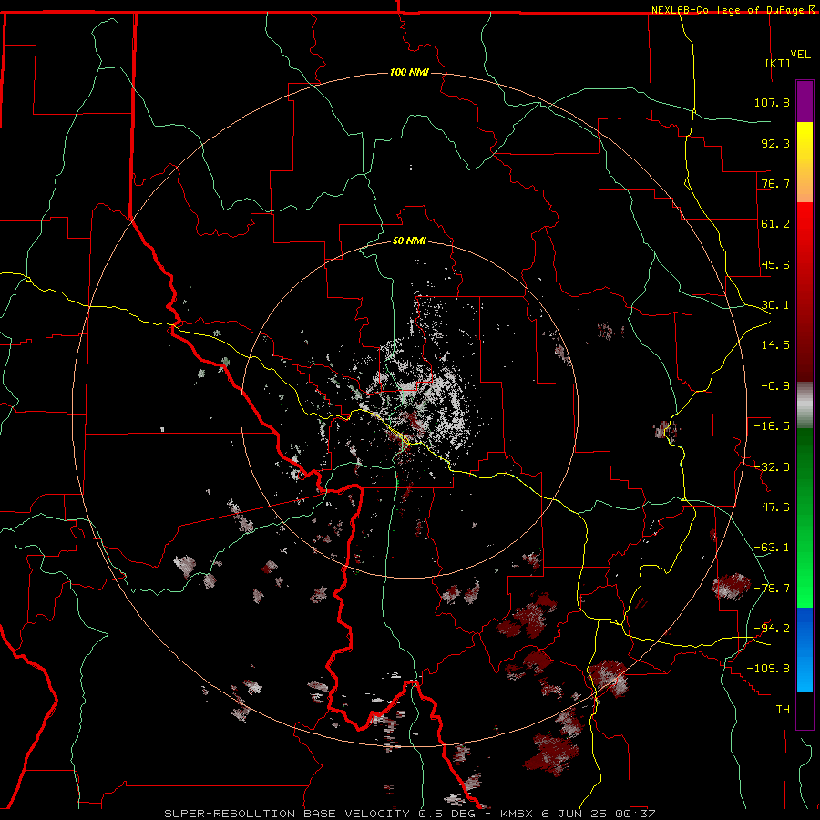Click the [KT] units label
Image resolution: width=820 pixels, height=820 pixels.
[778, 63]
